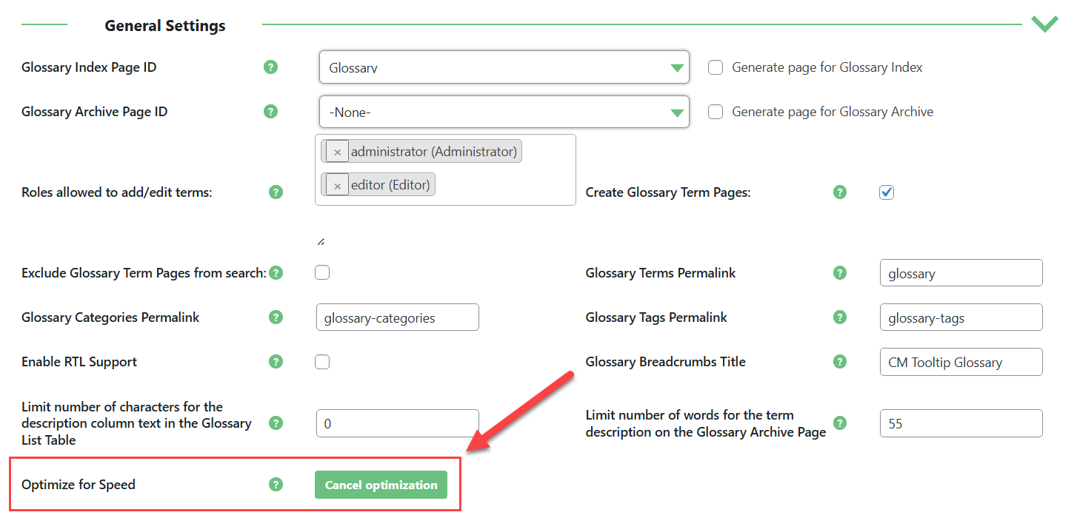Click the Glossary Tags Permalink label
The height and width of the screenshot is (518, 1074).
click(656, 317)
